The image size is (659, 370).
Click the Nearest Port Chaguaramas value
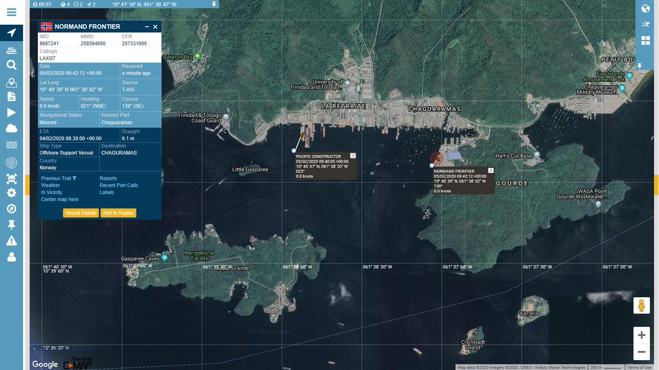click(117, 122)
